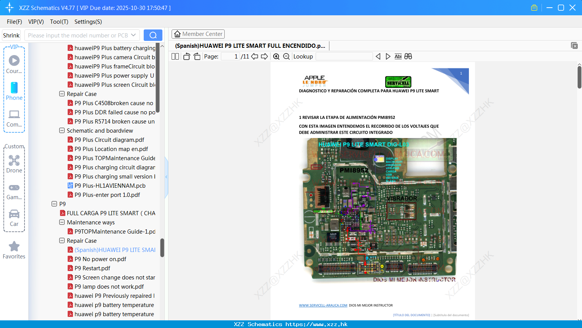Collapse the first Repair Case folder

pos(62,94)
